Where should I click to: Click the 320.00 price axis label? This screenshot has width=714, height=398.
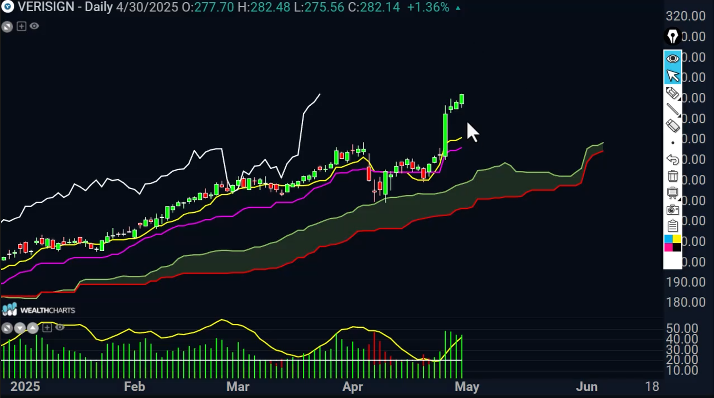pyautogui.click(x=685, y=16)
